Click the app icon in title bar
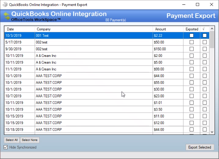The width and height of the screenshot is (219, 159). 5,4
